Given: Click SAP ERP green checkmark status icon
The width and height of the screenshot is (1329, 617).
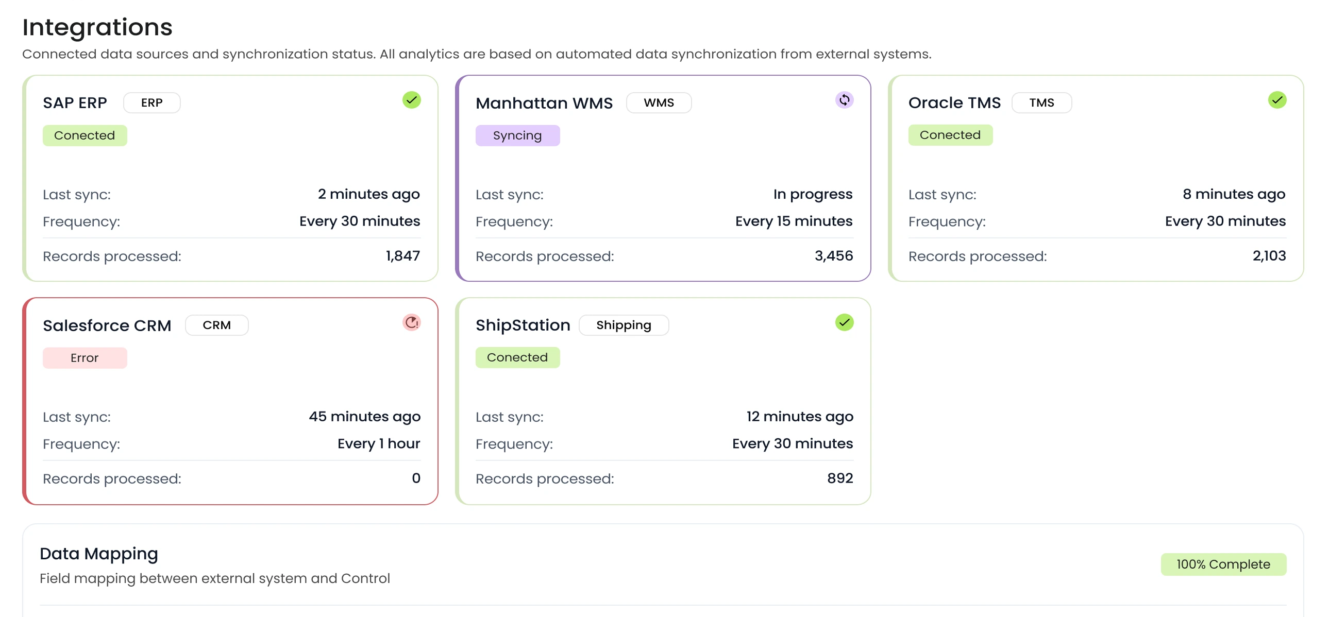Looking at the screenshot, I should (411, 100).
